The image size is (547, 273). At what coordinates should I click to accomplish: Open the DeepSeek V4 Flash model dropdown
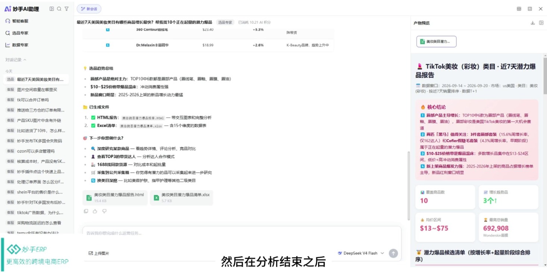point(361,253)
